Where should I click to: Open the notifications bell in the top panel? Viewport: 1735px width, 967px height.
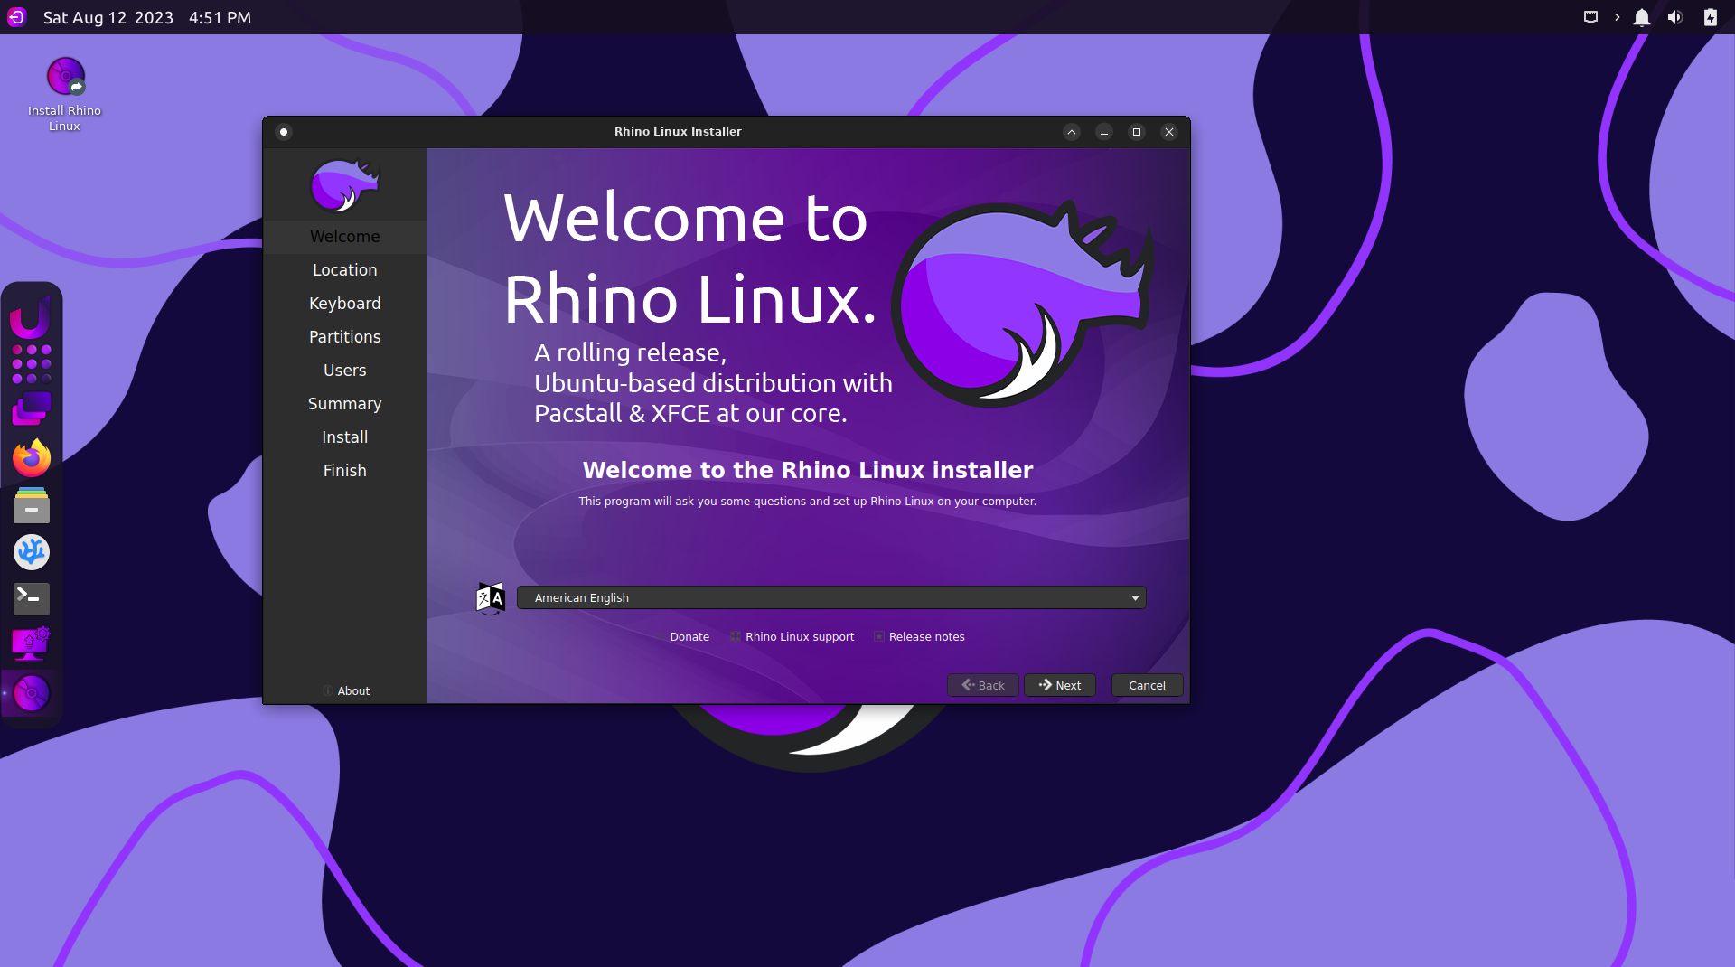point(1642,17)
